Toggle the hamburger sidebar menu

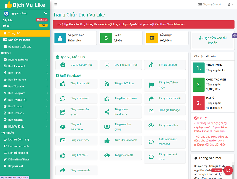click(x=55, y=4)
